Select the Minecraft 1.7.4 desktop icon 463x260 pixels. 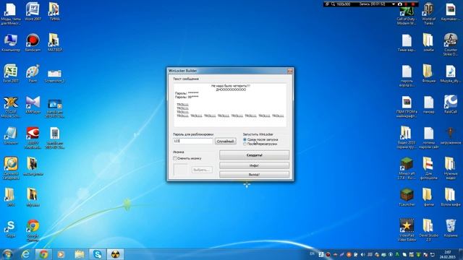pyautogui.click(x=407, y=168)
